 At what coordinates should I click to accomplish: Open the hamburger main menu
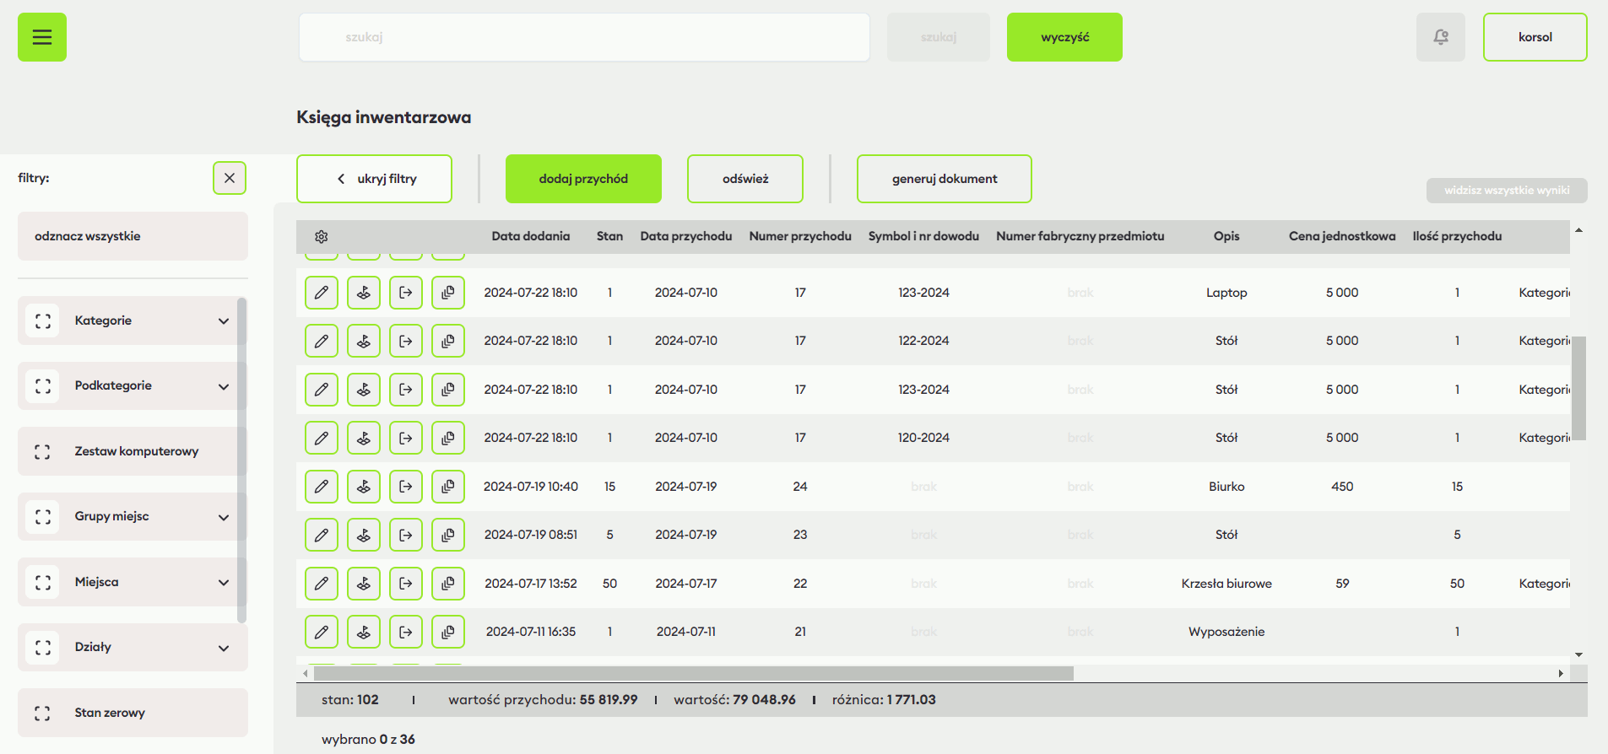point(42,37)
